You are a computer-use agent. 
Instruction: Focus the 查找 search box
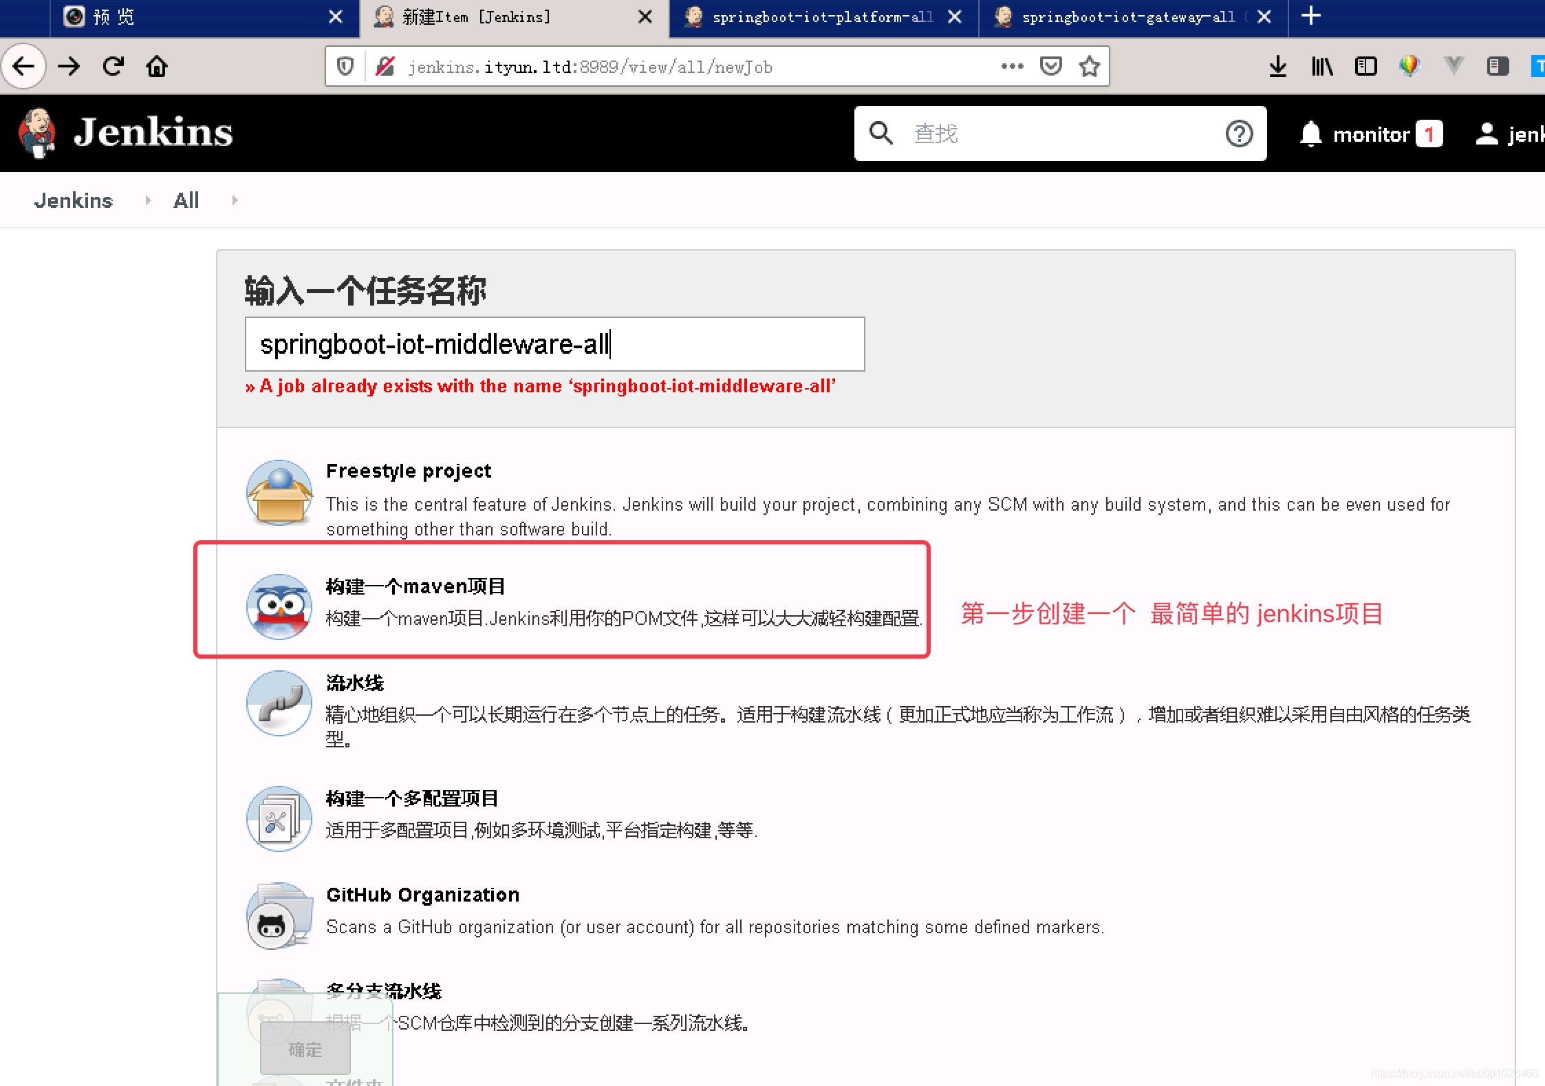point(1060,134)
